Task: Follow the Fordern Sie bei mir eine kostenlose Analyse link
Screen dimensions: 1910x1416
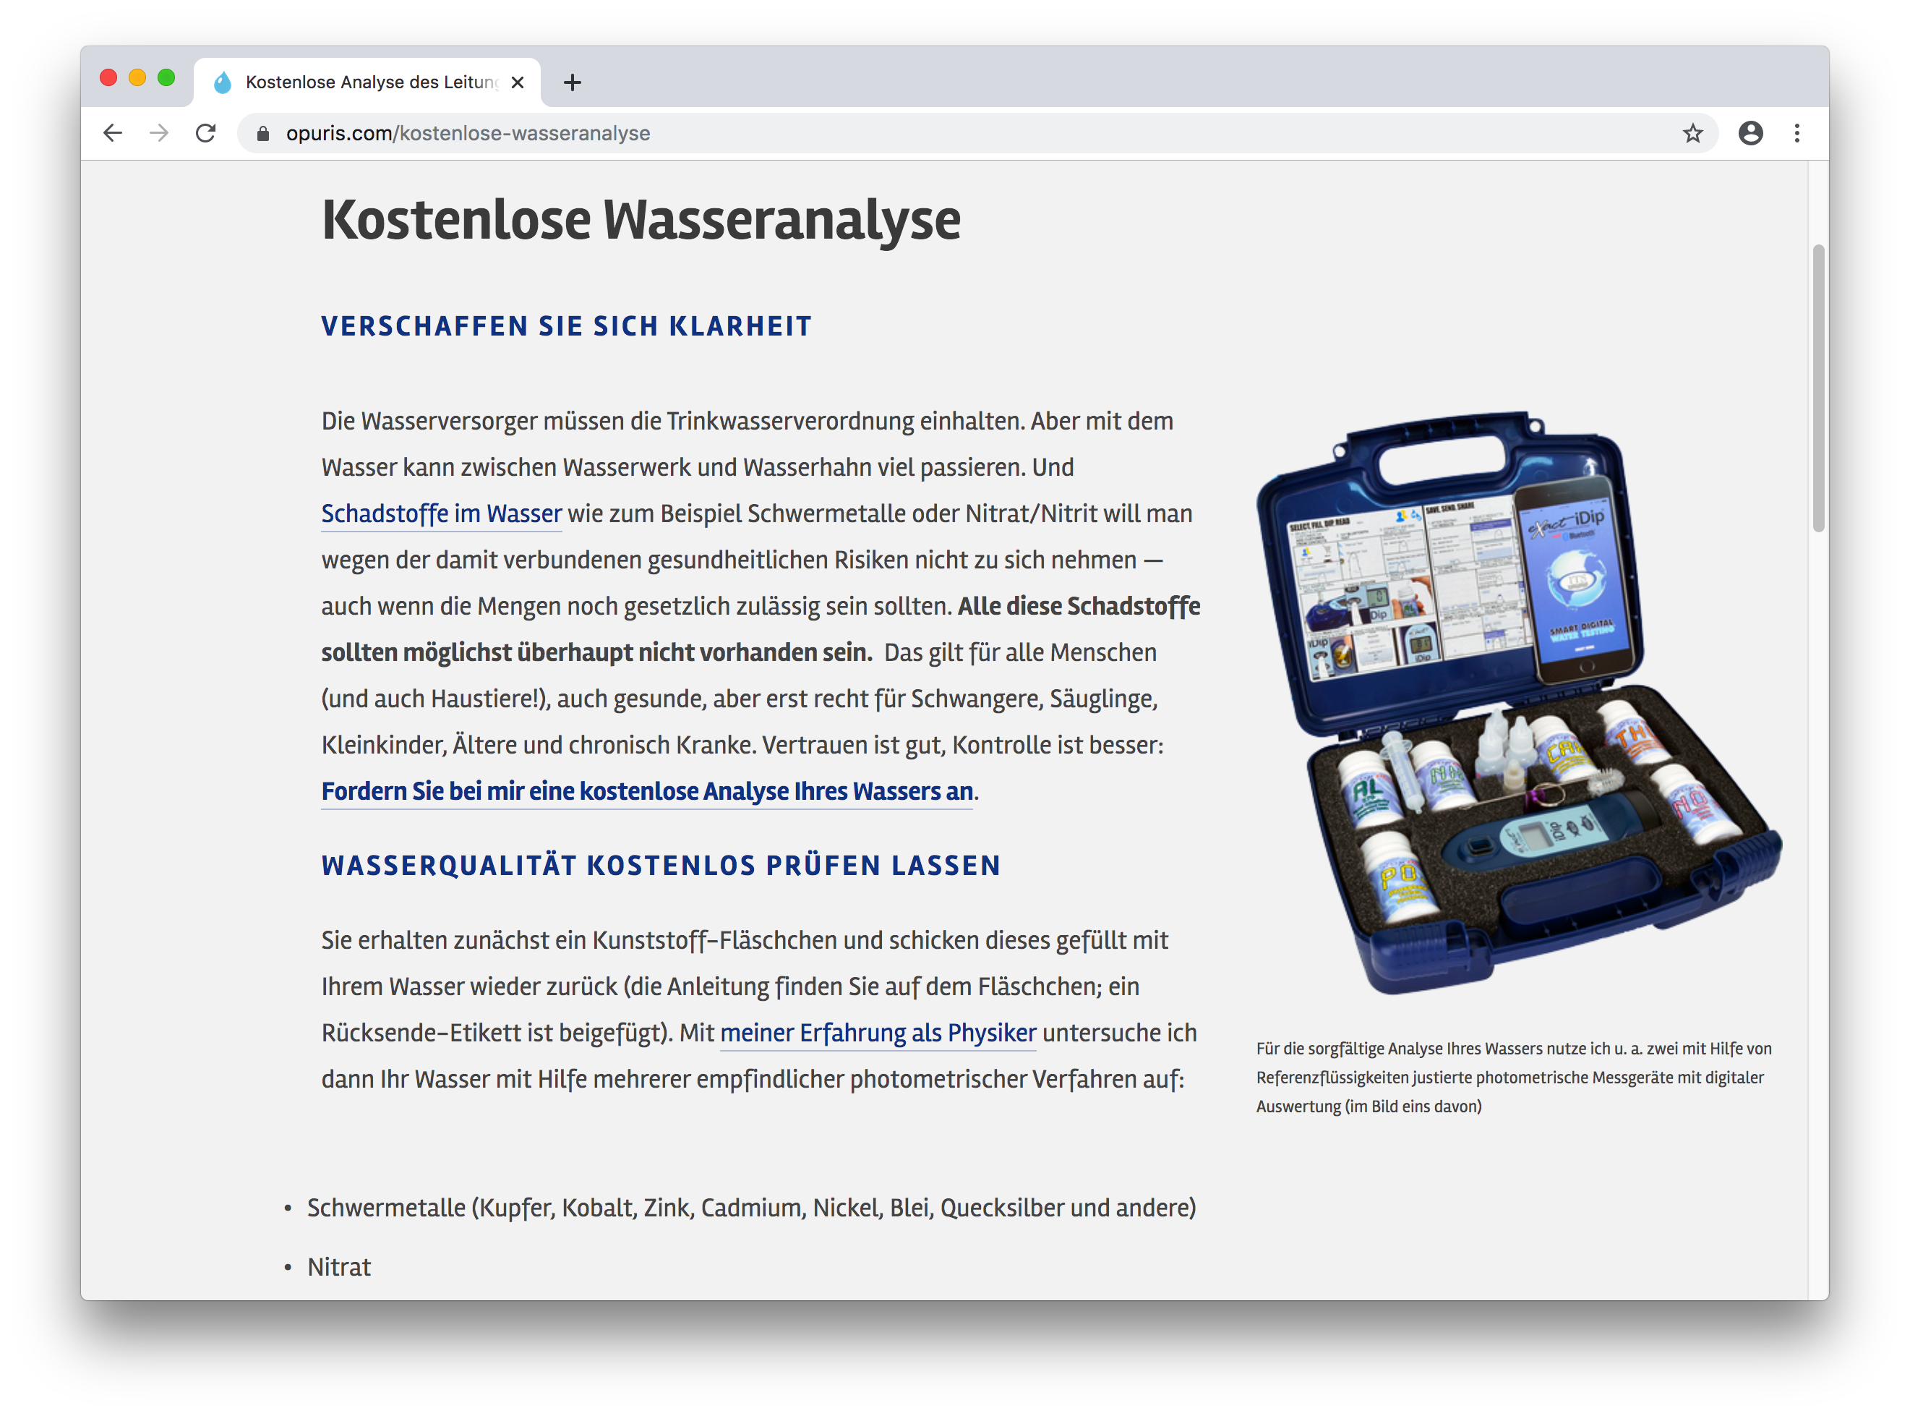Action: 647,791
